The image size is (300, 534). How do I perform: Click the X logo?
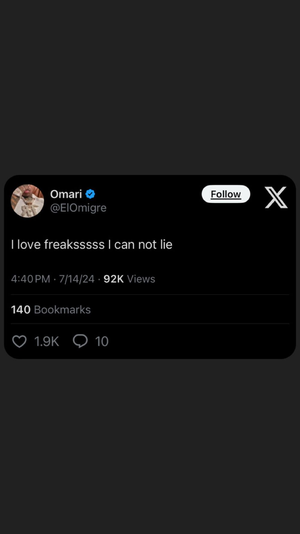(276, 197)
